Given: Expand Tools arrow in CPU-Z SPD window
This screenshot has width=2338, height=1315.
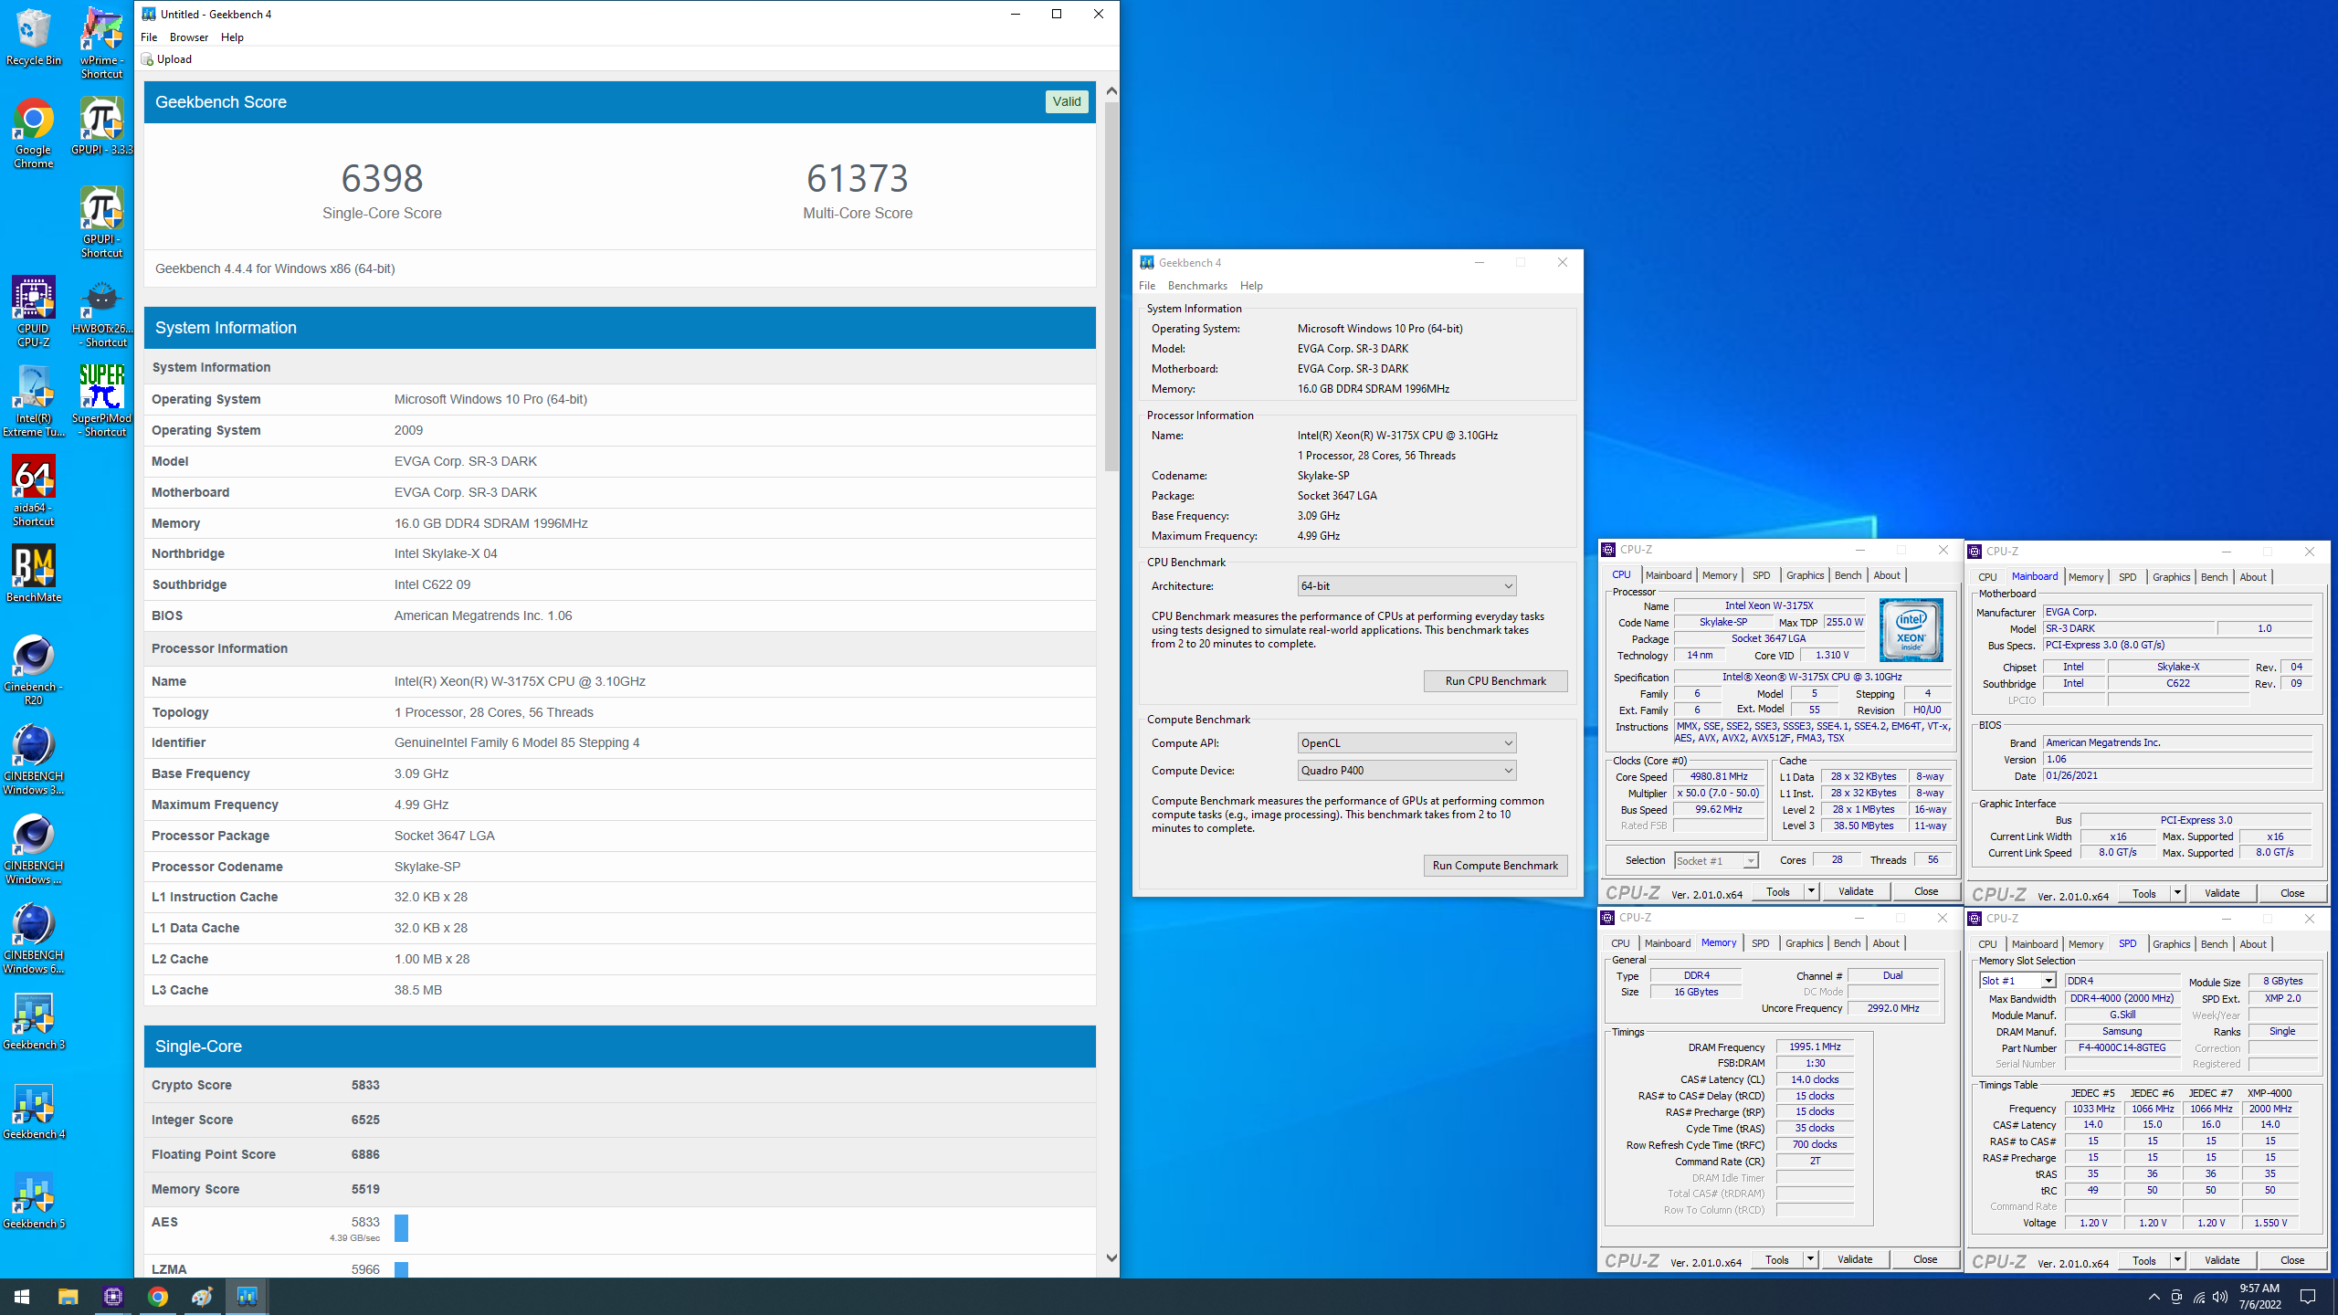Looking at the screenshot, I should [x=2177, y=1260].
